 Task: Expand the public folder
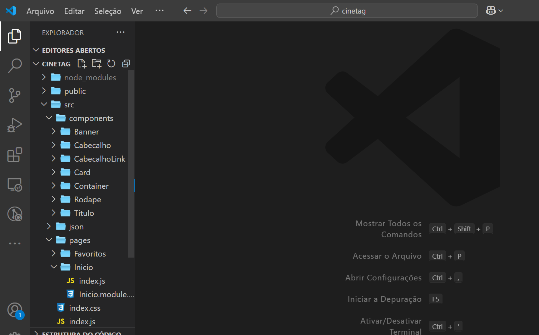[x=79, y=91]
